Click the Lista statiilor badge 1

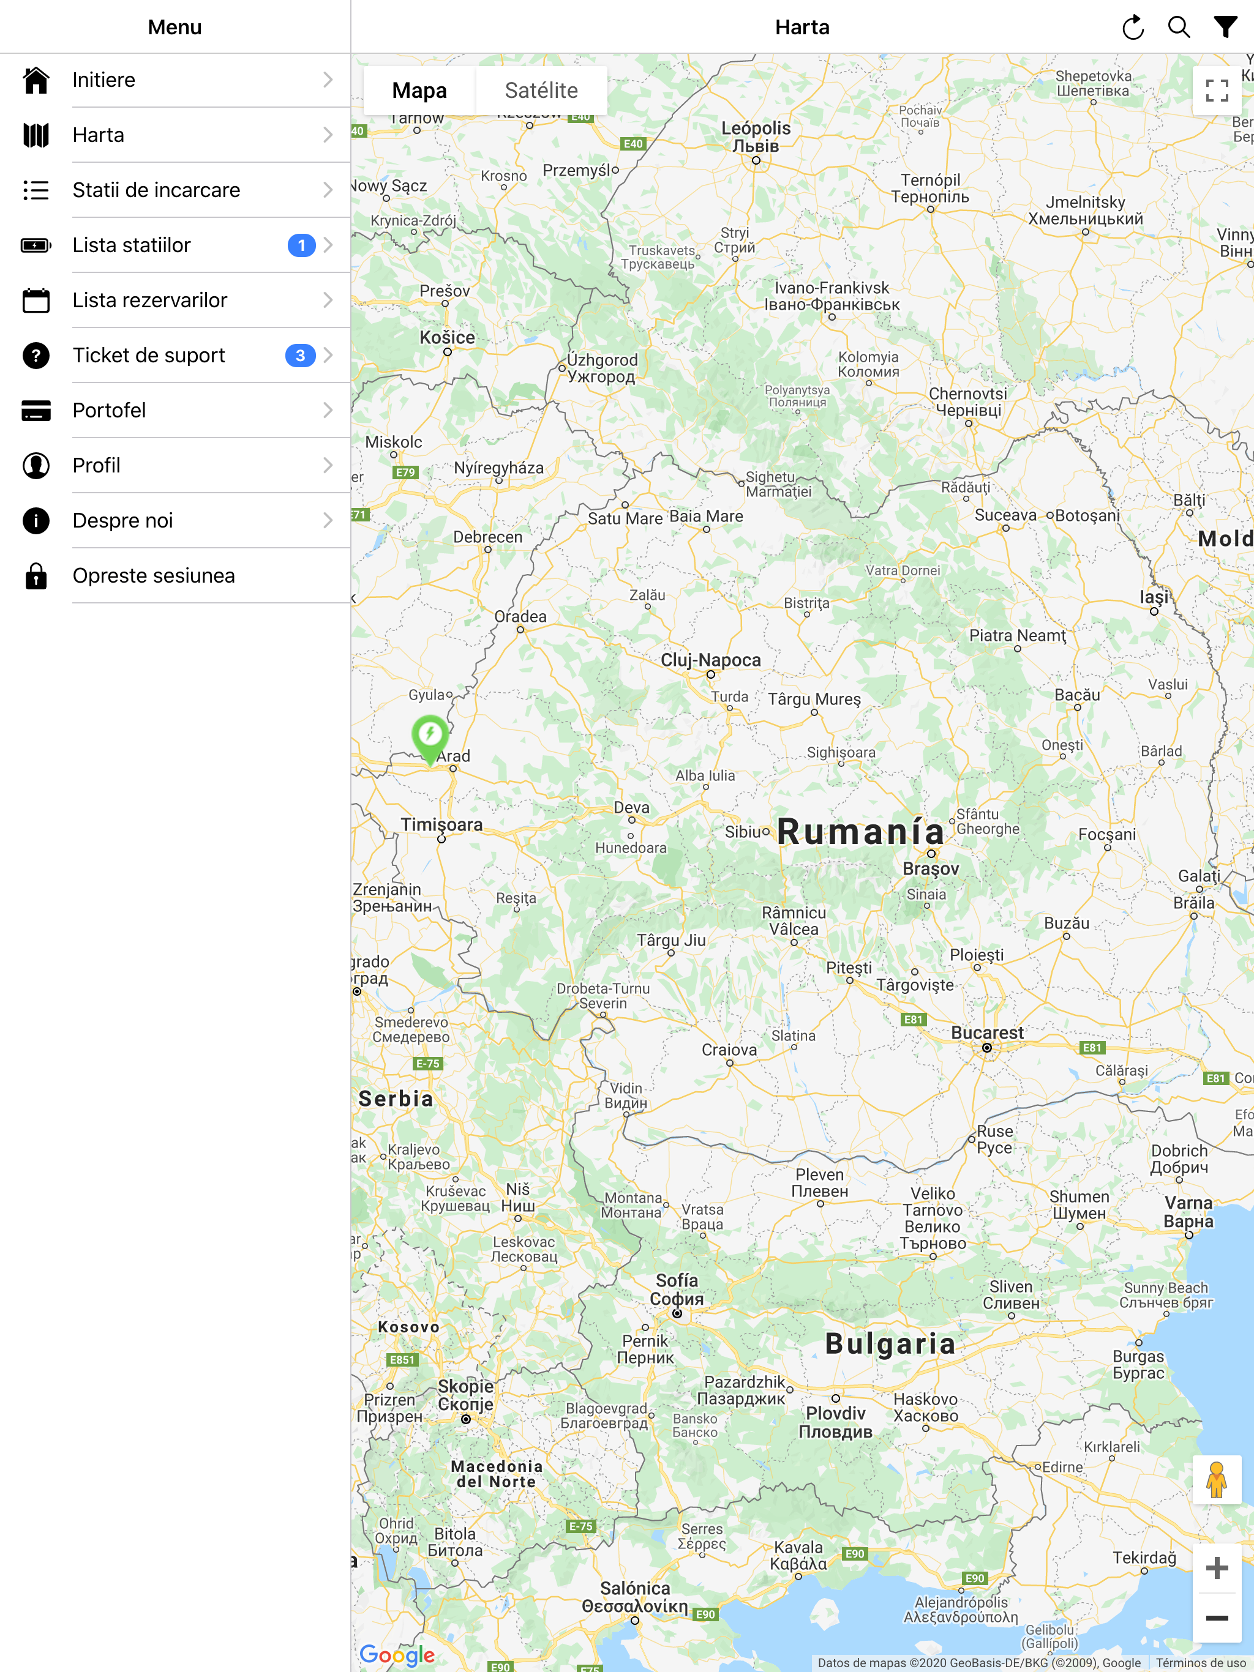pyautogui.click(x=301, y=245)
